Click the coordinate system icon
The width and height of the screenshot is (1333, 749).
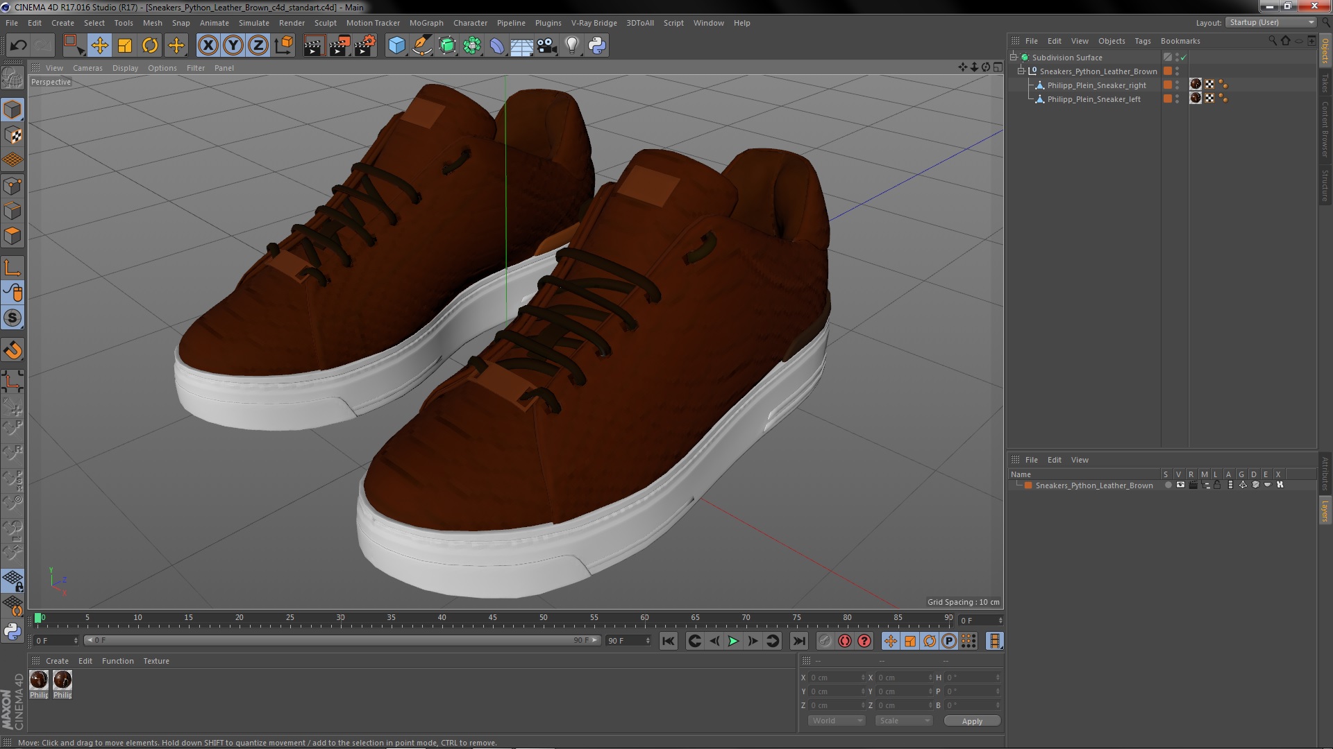[284, 46]
